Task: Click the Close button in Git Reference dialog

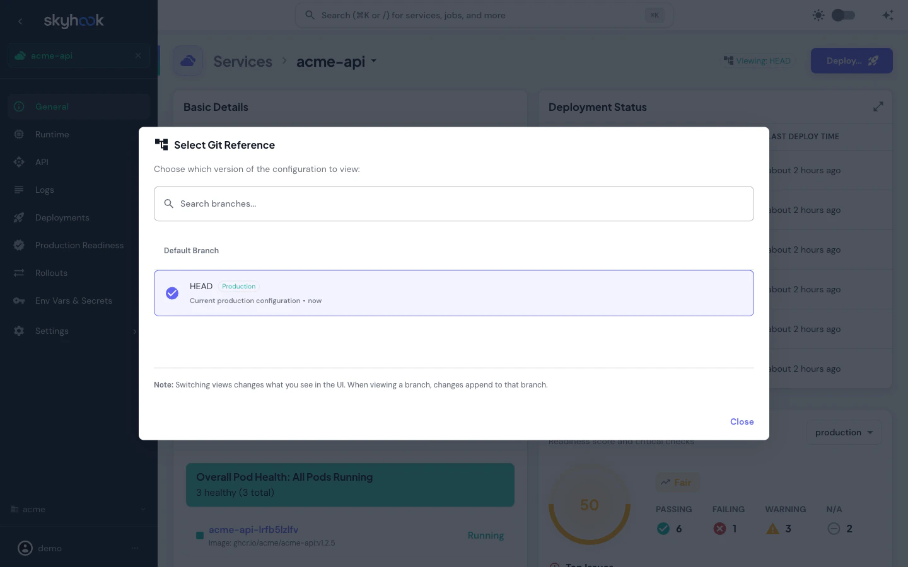Action: coord(742,421)
